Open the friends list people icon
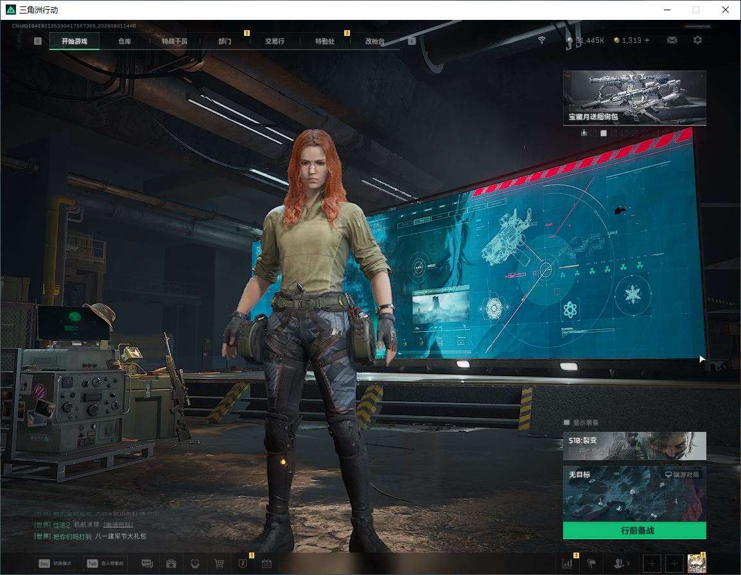 (620, 563)
